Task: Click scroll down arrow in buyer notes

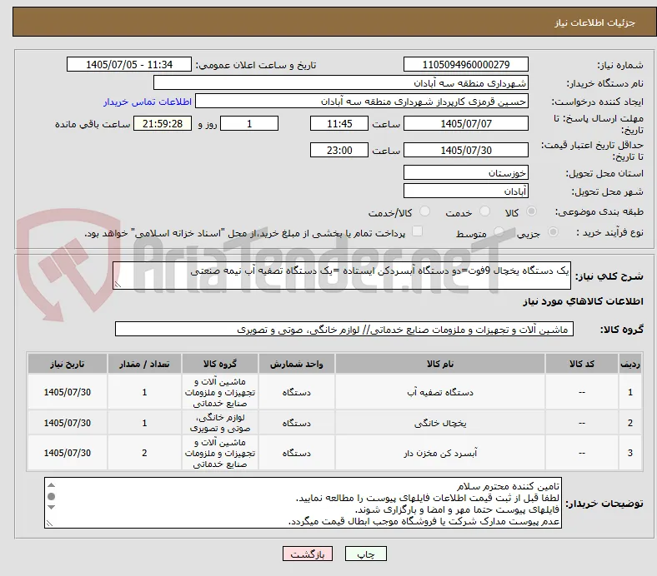Action: point(51,508)
